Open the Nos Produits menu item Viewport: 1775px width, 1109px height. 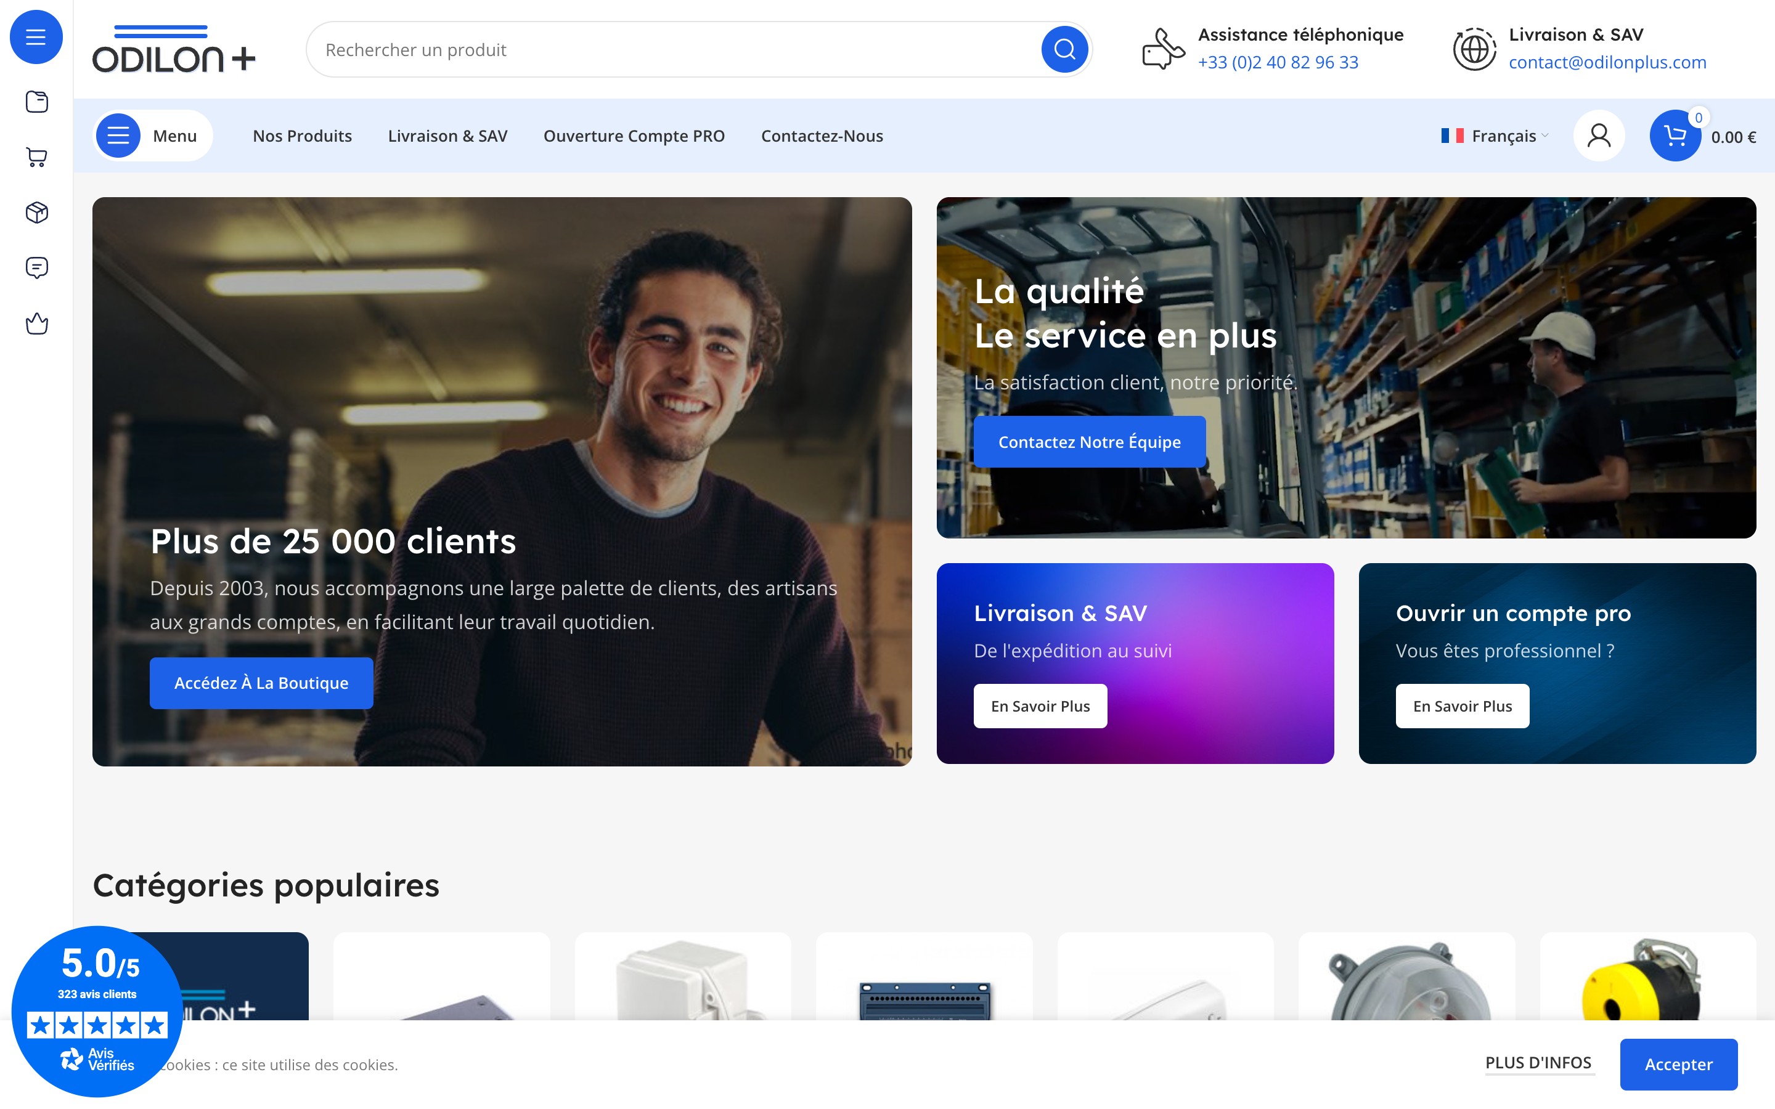tap(302, 136)
